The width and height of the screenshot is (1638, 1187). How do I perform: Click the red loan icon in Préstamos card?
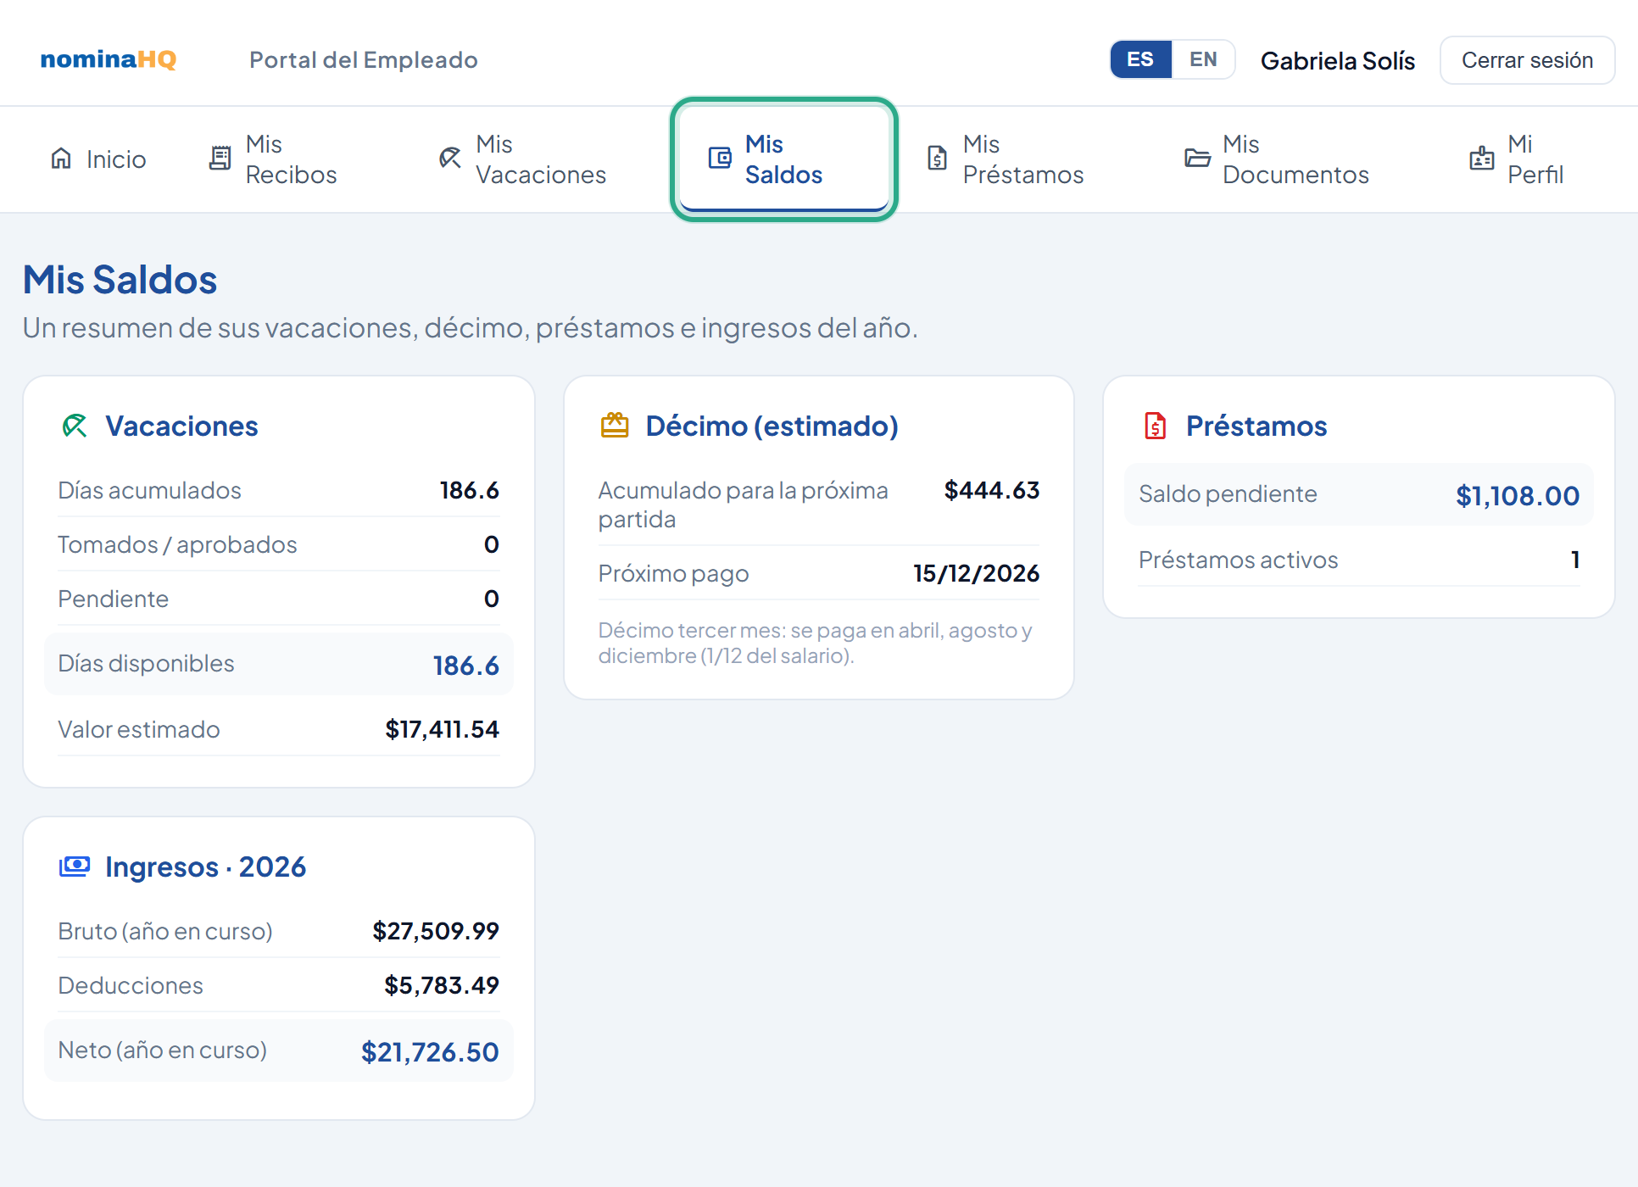[1156, 426]
